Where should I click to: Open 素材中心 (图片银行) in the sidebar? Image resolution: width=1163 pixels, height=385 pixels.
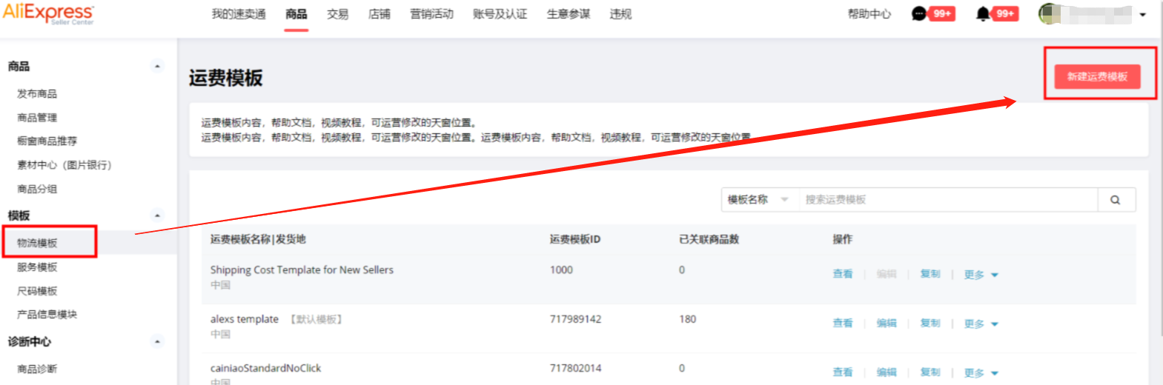click(x=64, y=164)
